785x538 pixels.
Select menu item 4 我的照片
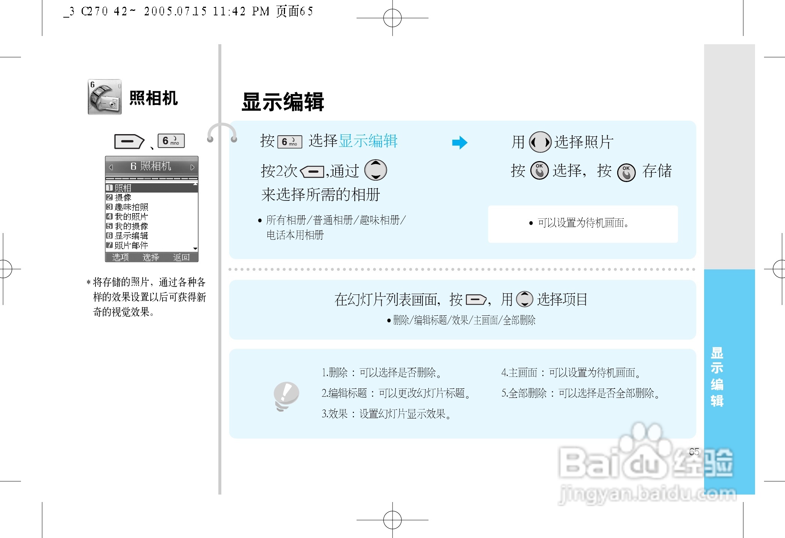pyautogui.click(x=131, y=217)
